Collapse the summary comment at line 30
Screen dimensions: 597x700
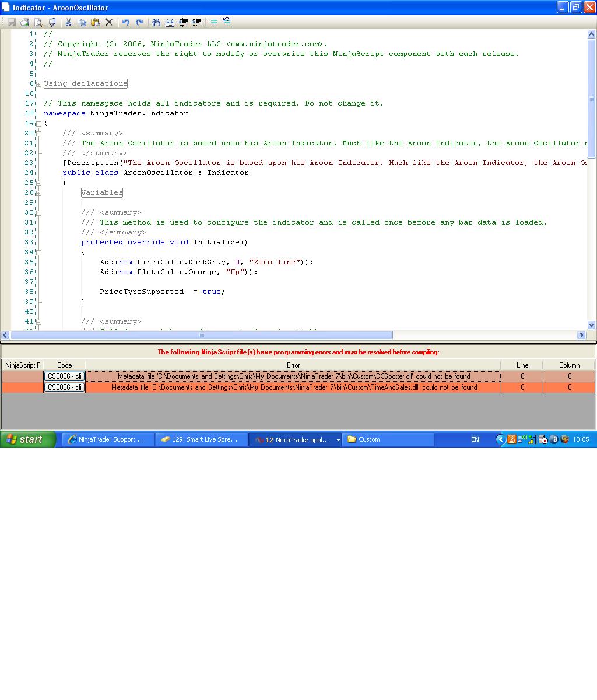(x=38, y=213)
